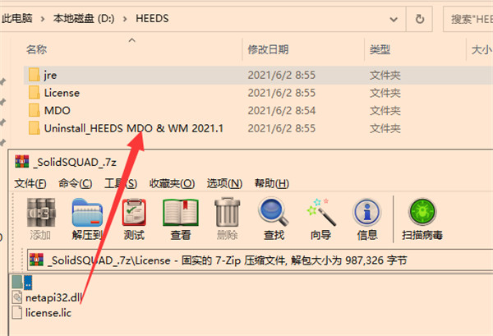Viewport: 493px width, 336px height.
Task: Click the Add (添加) toolbar icon
Action: 41,213
